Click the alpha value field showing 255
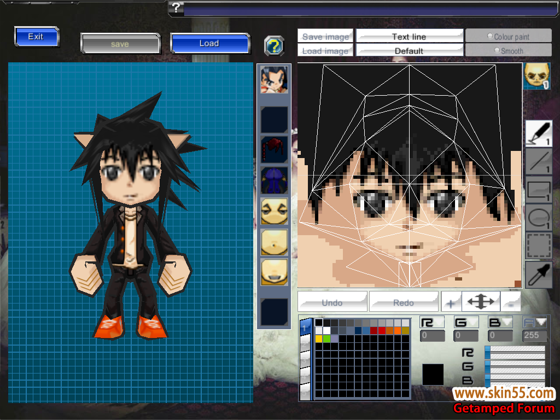 click(535, 335)
